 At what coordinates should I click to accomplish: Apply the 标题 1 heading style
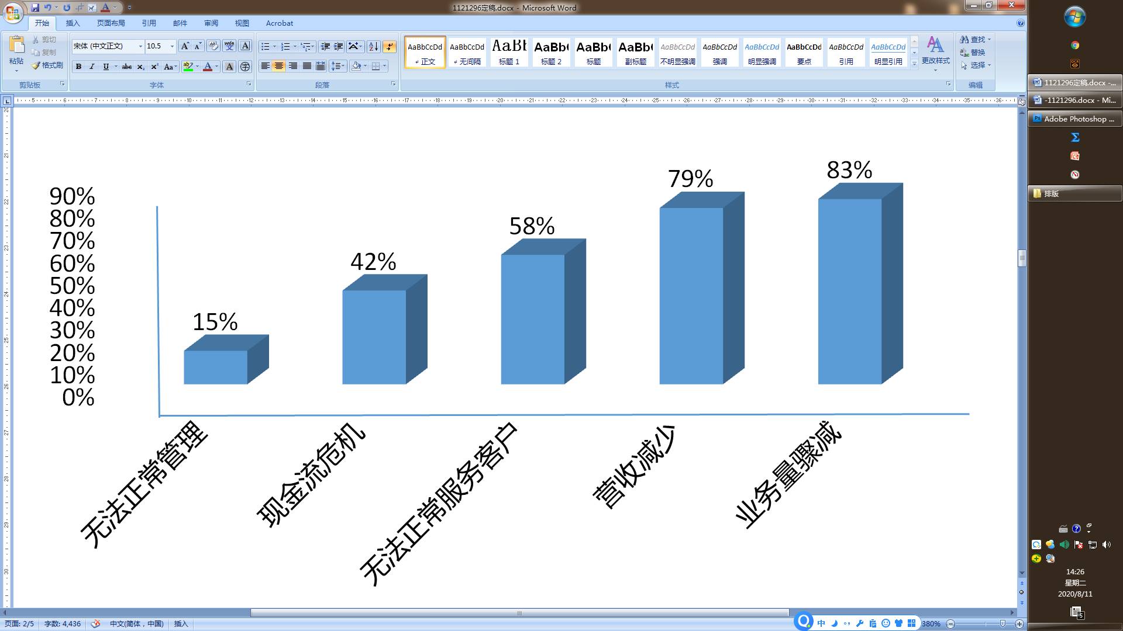[509, 52]
